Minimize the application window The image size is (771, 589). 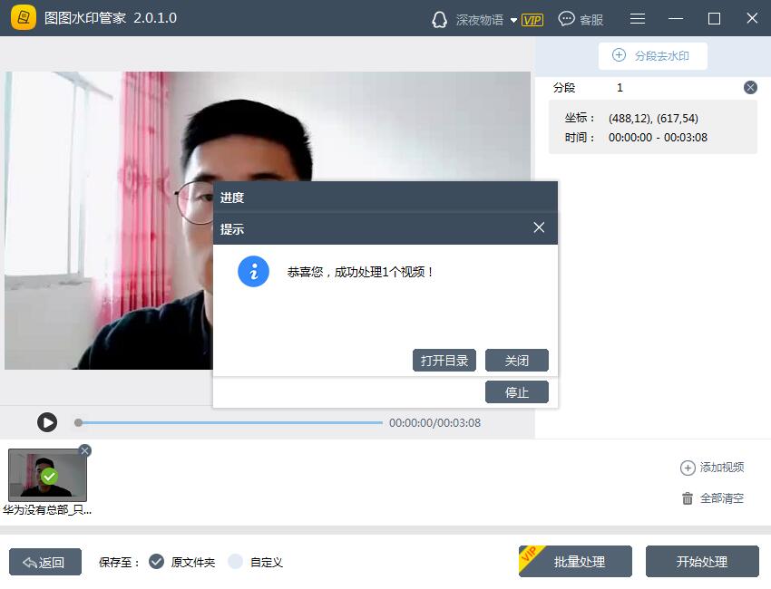coord(676,19)
